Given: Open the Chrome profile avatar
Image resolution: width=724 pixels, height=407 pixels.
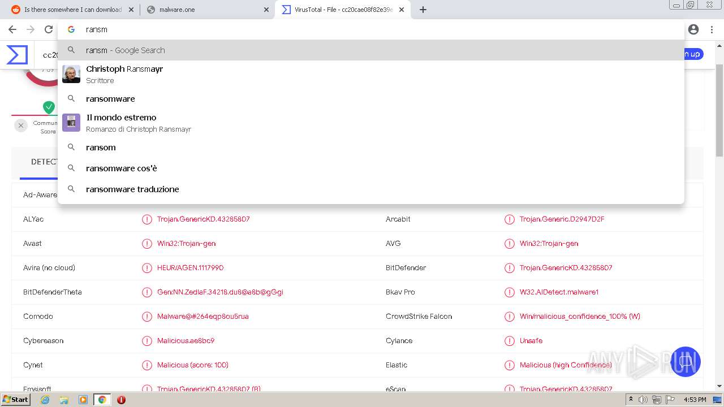Looking at the screenshot, I should click(693, 29).
